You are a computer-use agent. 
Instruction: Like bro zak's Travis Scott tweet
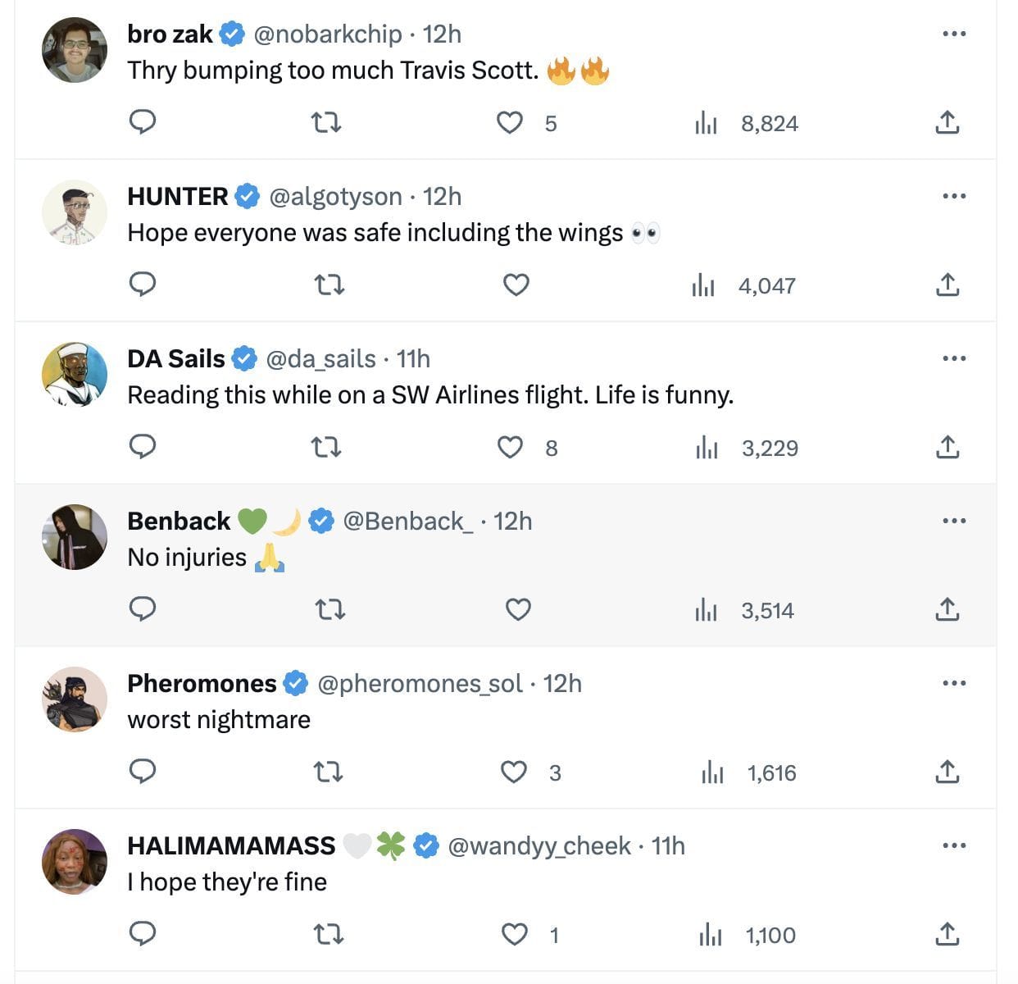[510, 122]
